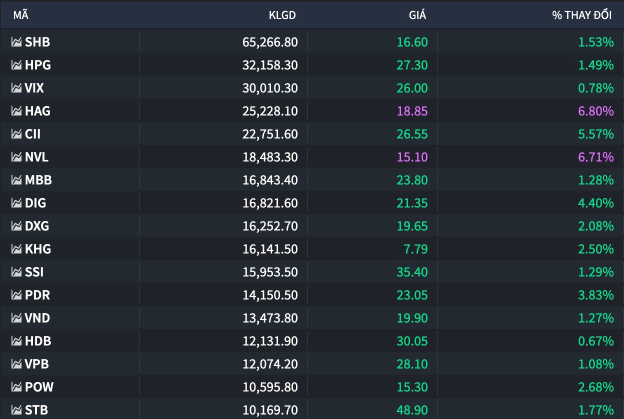The height and width of the screenshot is (419, 624).
Task: Select the KHG ticker symbol
Action: pyautogui.click(x=38, y=249)
